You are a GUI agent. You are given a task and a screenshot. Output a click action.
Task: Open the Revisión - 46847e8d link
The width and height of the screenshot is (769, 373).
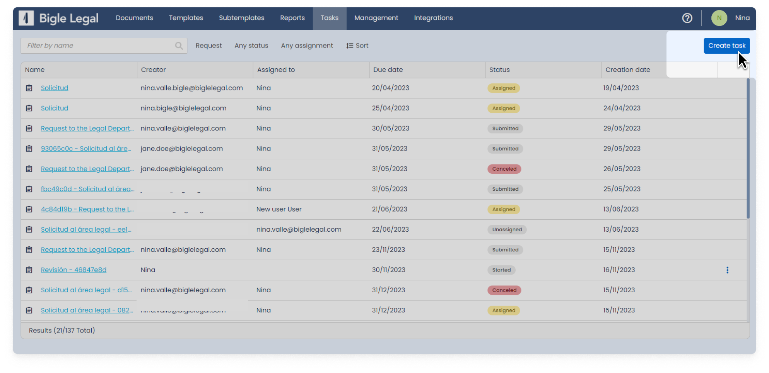[73, 270]
